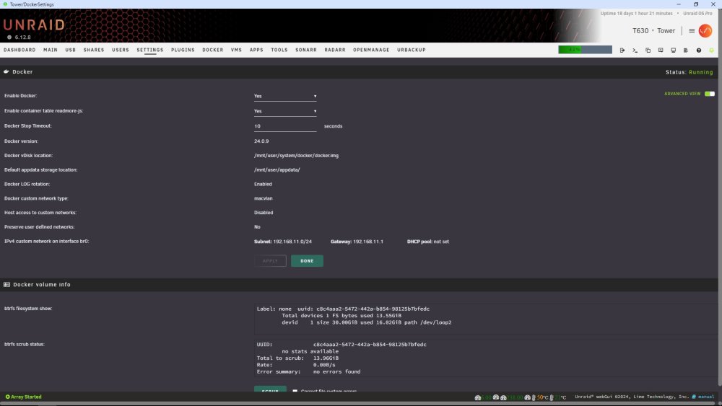Click the DHCP pool: not set text

point(427,242)
